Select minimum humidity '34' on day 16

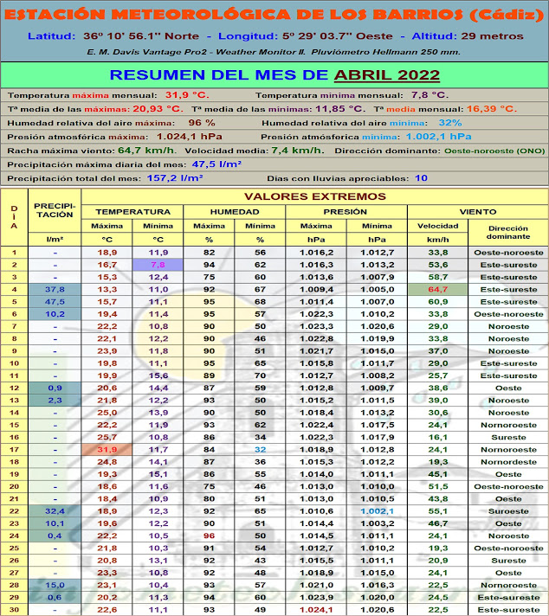(x=260, y=437)
